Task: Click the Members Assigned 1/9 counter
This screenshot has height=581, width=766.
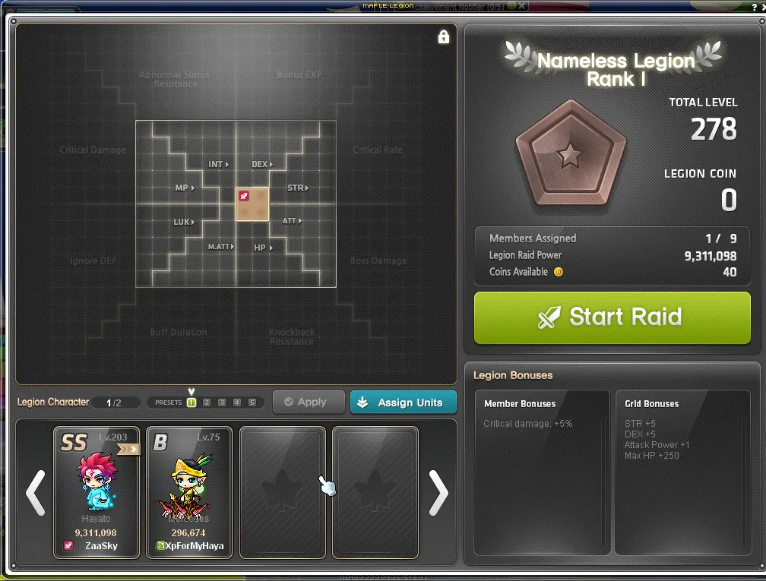Action: click(721, 238)
